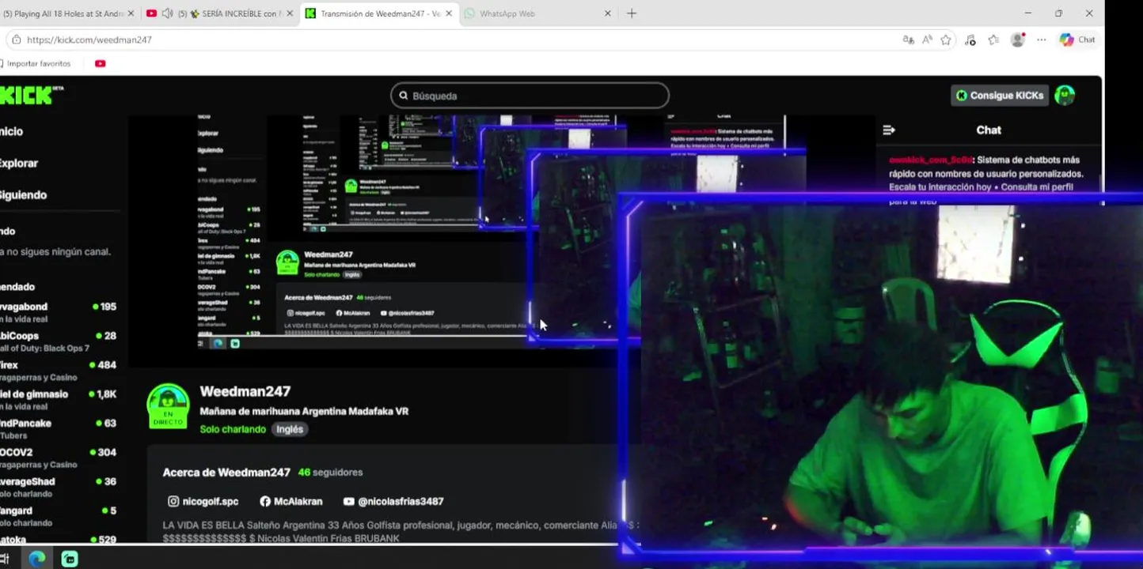Open the angard channel with 5 viewers
This screenshot has width=1143, height=569.
(59, 517)
